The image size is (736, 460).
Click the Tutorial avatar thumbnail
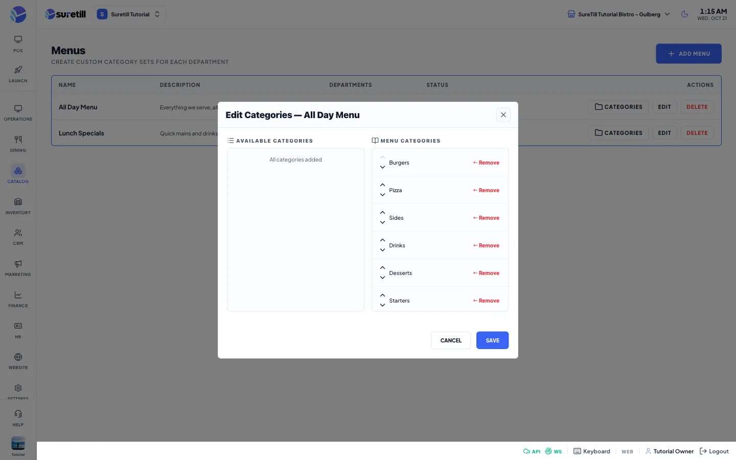(18, 443)
